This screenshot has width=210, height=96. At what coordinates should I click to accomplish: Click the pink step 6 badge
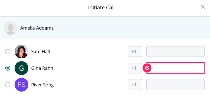pyautogui.click(x=147, y=68)
